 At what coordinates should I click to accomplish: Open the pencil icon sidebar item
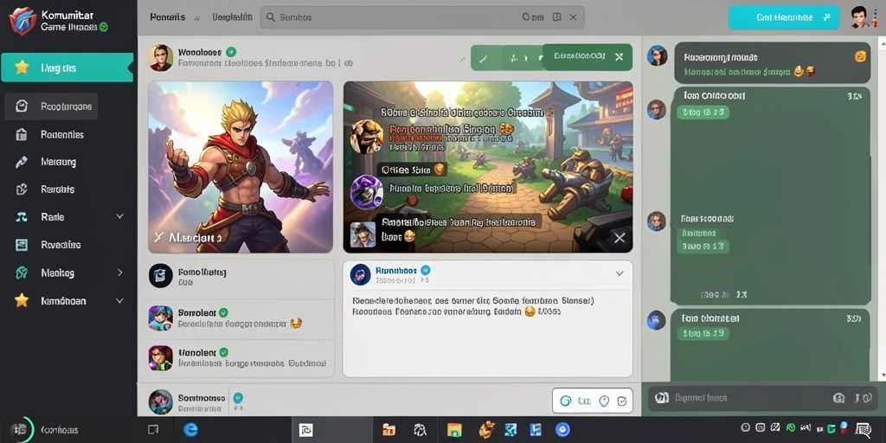point(46,162)
